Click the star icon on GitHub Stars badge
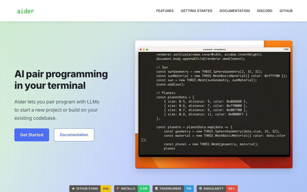Image resolution: width=307 pixels, height=192 pixels. pyautogui.click(x=73, y=189)
